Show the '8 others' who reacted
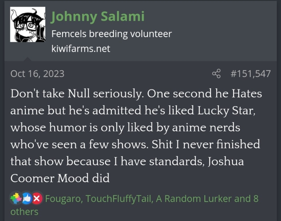This screenshot has height=221, width=281. [x=24, y=211]
